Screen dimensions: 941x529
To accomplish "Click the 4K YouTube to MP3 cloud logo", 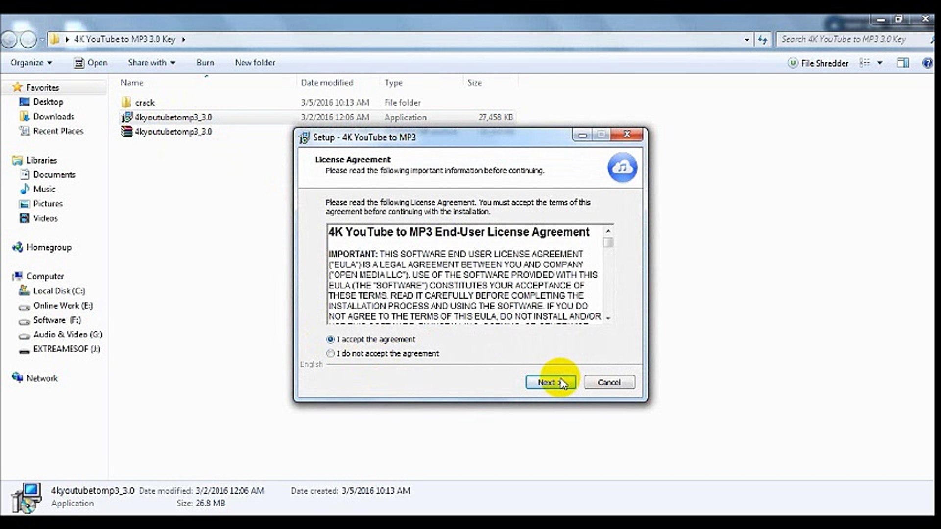I will (x=622, y=168).
